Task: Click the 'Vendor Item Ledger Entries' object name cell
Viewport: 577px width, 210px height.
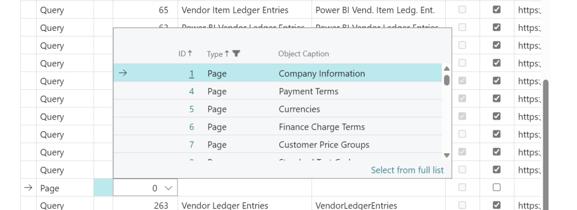Action: tap(245, 10)
